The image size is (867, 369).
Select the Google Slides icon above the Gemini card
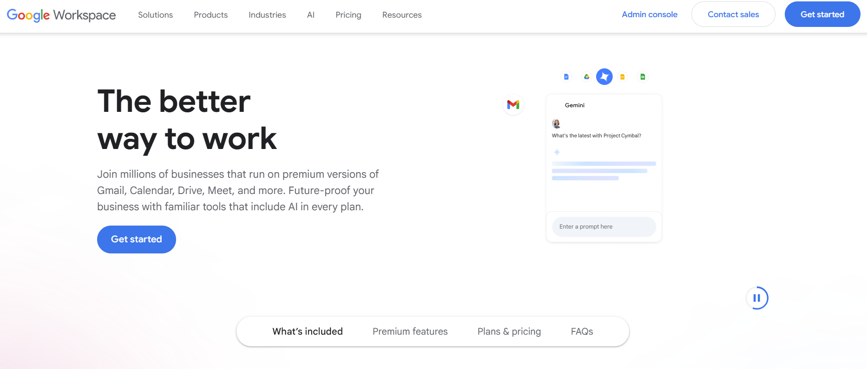pos(623,77)
